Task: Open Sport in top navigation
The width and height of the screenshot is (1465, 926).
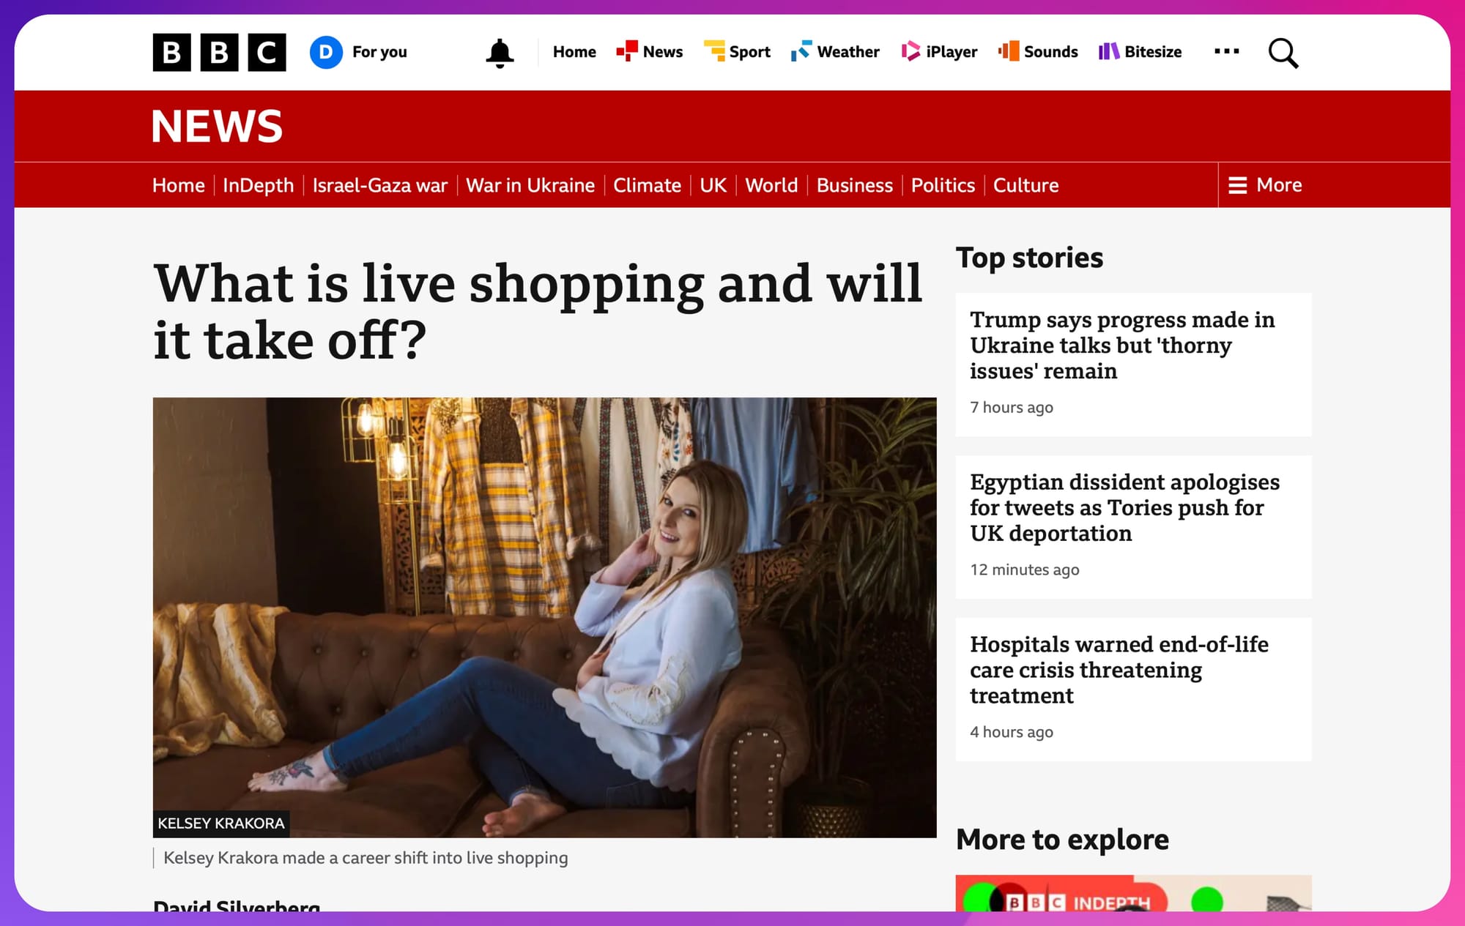Action: click(x=737, y=51)
